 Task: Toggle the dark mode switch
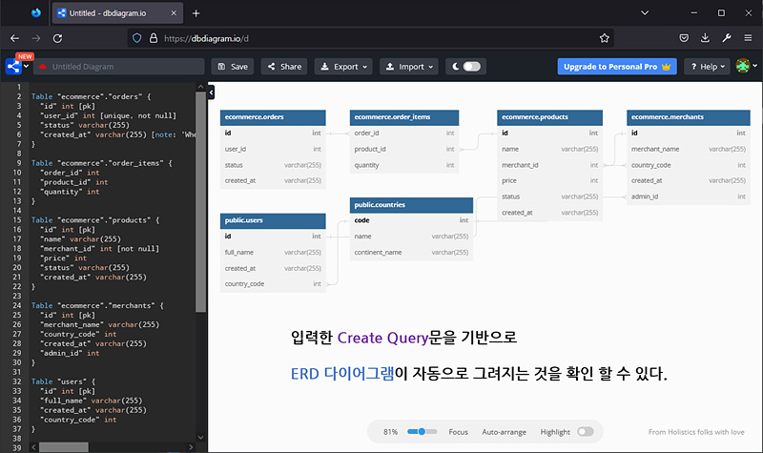(471, 66)
